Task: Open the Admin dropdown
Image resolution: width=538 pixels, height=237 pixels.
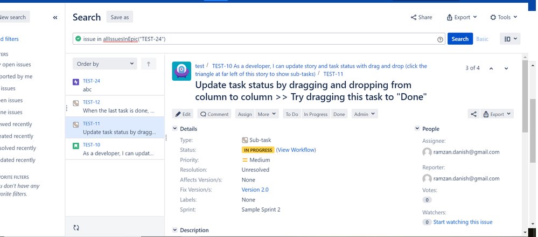Action: coord(365,114)
